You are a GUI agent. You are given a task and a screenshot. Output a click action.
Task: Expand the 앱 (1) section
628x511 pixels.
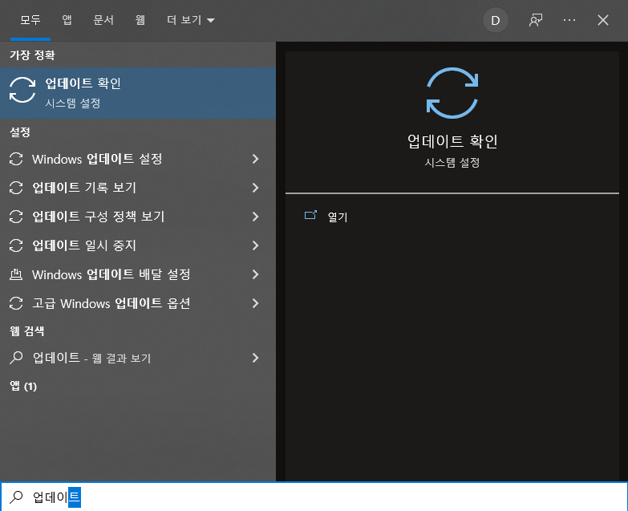point(23,386)
